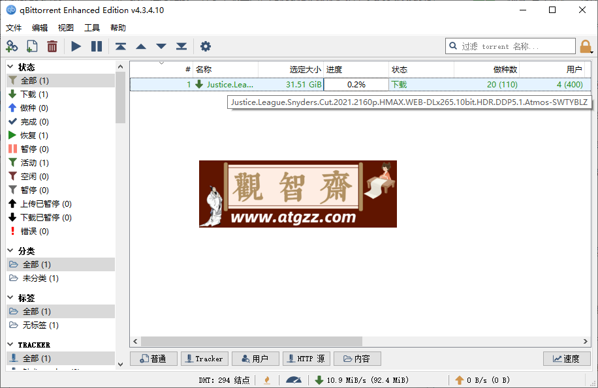Move torrent up in queue
Viewport: 598px width, 388px height.
[141, 46]
